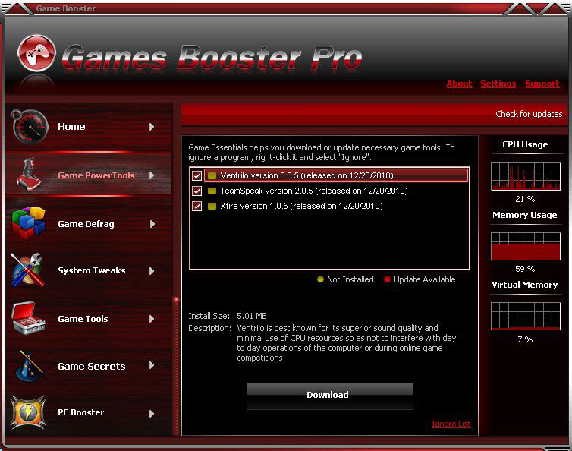Uncheck the TeamSpeak version 2.0.5 checkbox
The height and width of the screenshot is (451, 572).
(197, 191)
